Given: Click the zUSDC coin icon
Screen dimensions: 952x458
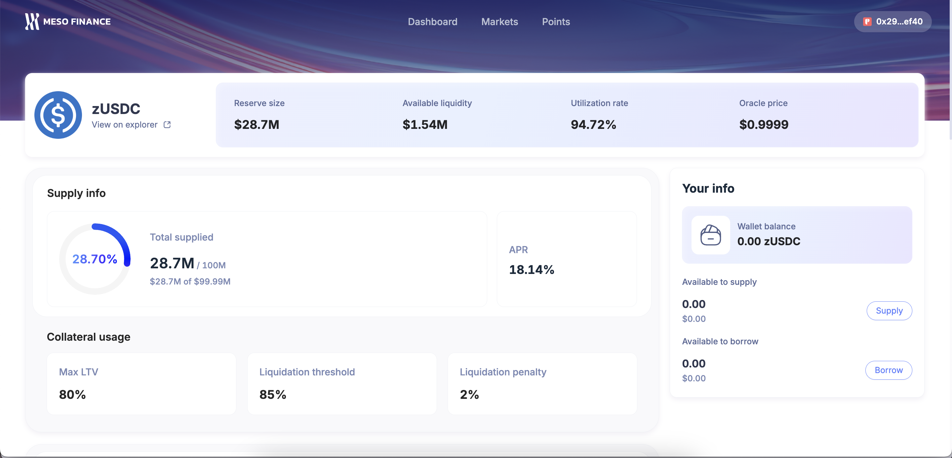Looking at the screenshot, I should (x=58, y=115).
